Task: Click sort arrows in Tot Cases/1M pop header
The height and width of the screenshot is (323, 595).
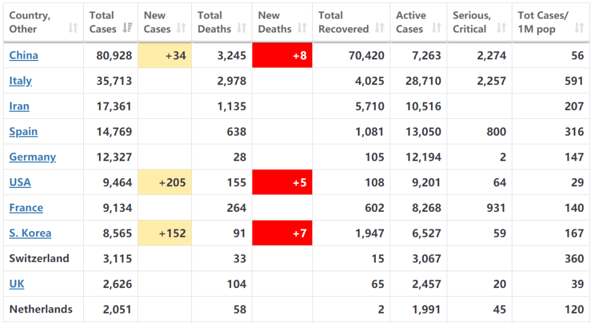Action: [x=579, y=29]
